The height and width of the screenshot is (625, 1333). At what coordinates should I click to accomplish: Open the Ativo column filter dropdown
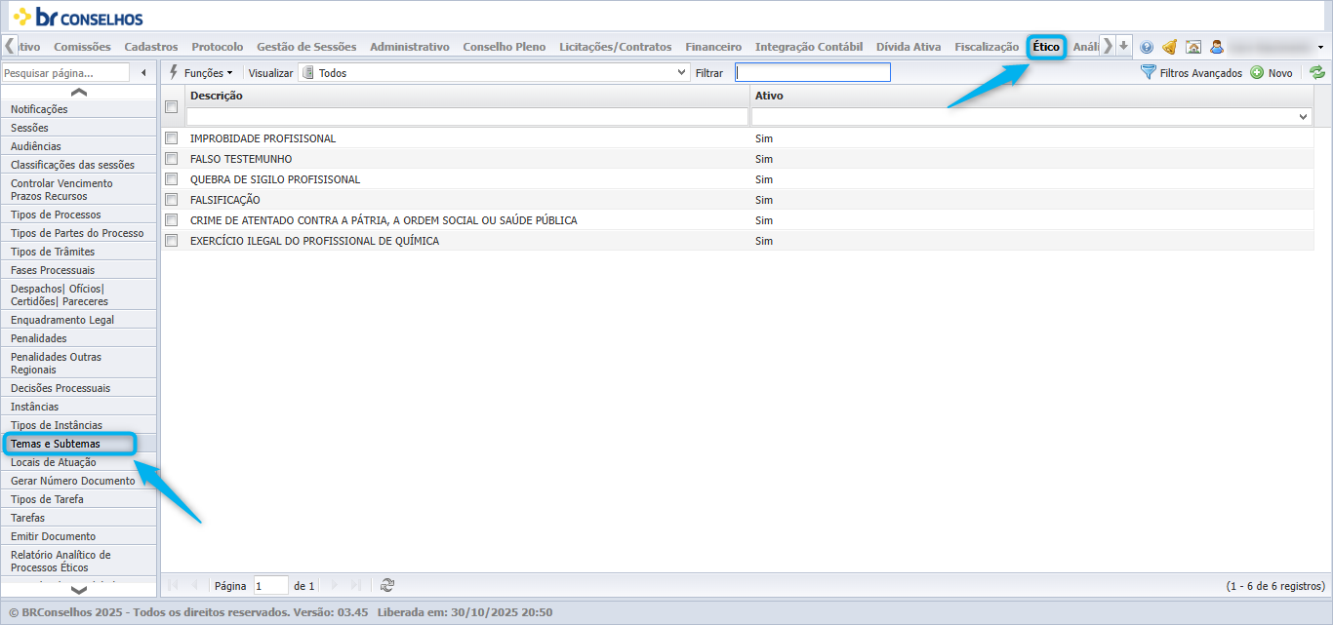(x=1304, y=117)
